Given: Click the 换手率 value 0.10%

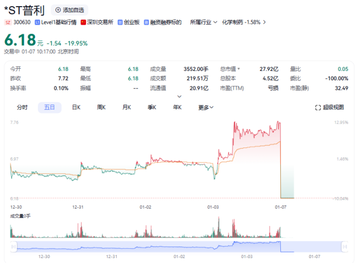Looking at the screenshot, I should tap(61, 88).
